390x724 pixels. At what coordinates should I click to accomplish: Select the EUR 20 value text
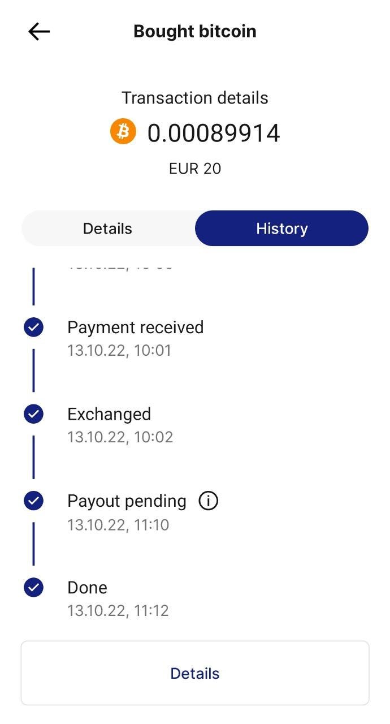click(194, 168)
